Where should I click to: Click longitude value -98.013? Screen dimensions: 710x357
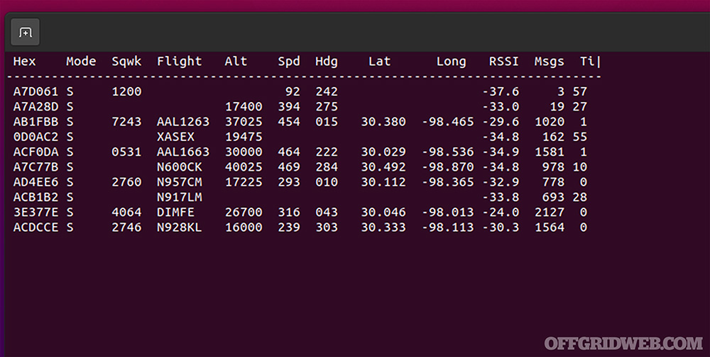pyautogui.click(x=447, y=212)
